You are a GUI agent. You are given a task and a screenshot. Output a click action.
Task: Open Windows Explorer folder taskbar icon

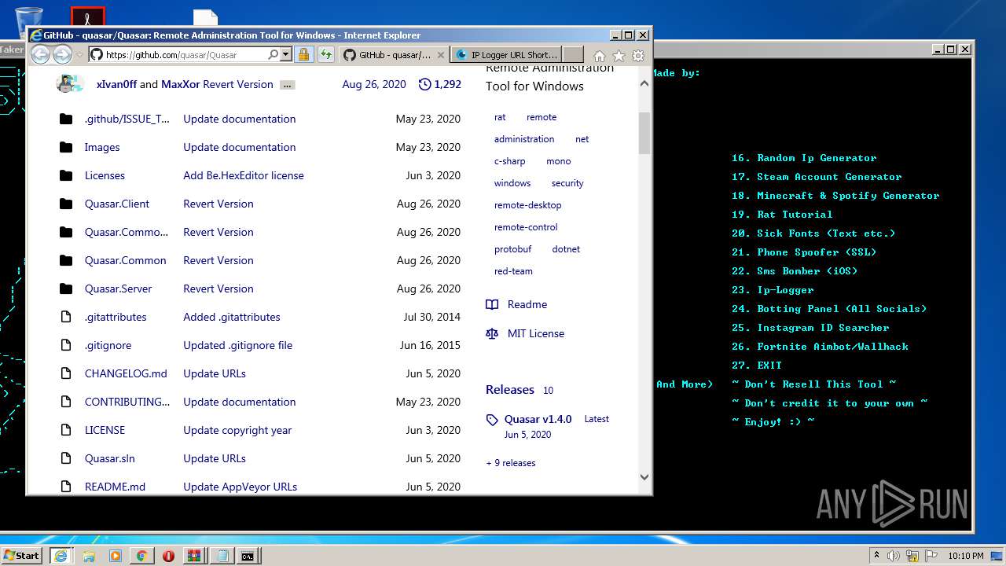tap(89, 556)
